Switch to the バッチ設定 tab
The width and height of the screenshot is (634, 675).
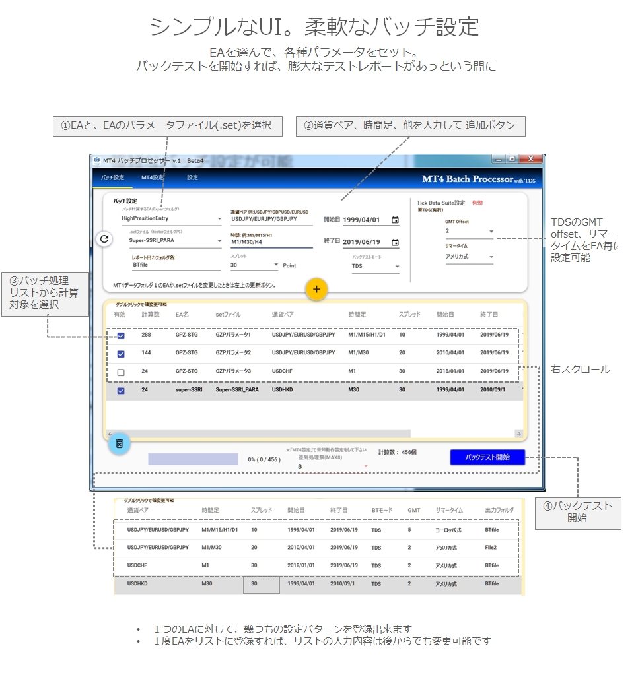[x=112, y=177]
